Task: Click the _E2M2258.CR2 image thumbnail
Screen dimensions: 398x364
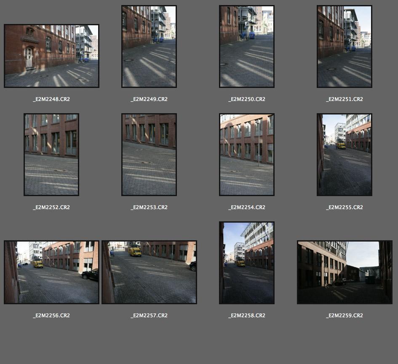Action: 247,263
